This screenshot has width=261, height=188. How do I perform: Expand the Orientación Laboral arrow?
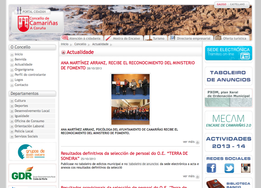click(x=12, y=126)
